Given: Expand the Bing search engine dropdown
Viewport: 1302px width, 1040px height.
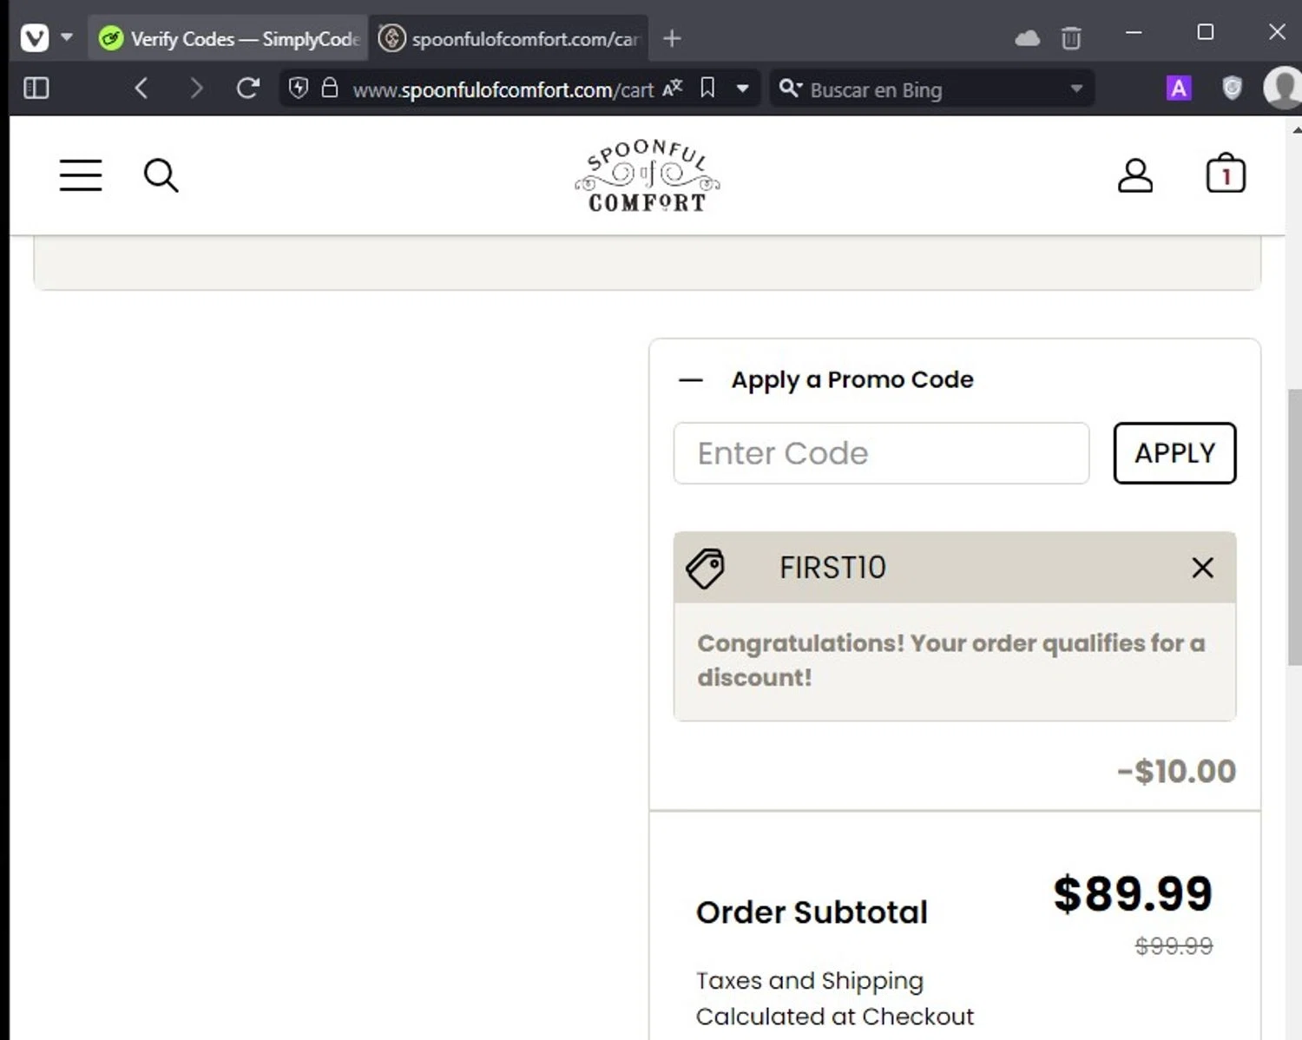Looking at the screenshot, I should point(1076,89).
